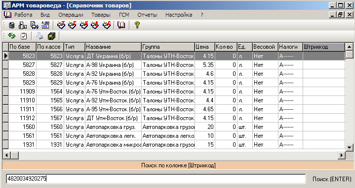This screenshot has height=188, width=355.
Task: Click the edit icon with red letter С
Action: pyautogui.click(x=107, y=25)
